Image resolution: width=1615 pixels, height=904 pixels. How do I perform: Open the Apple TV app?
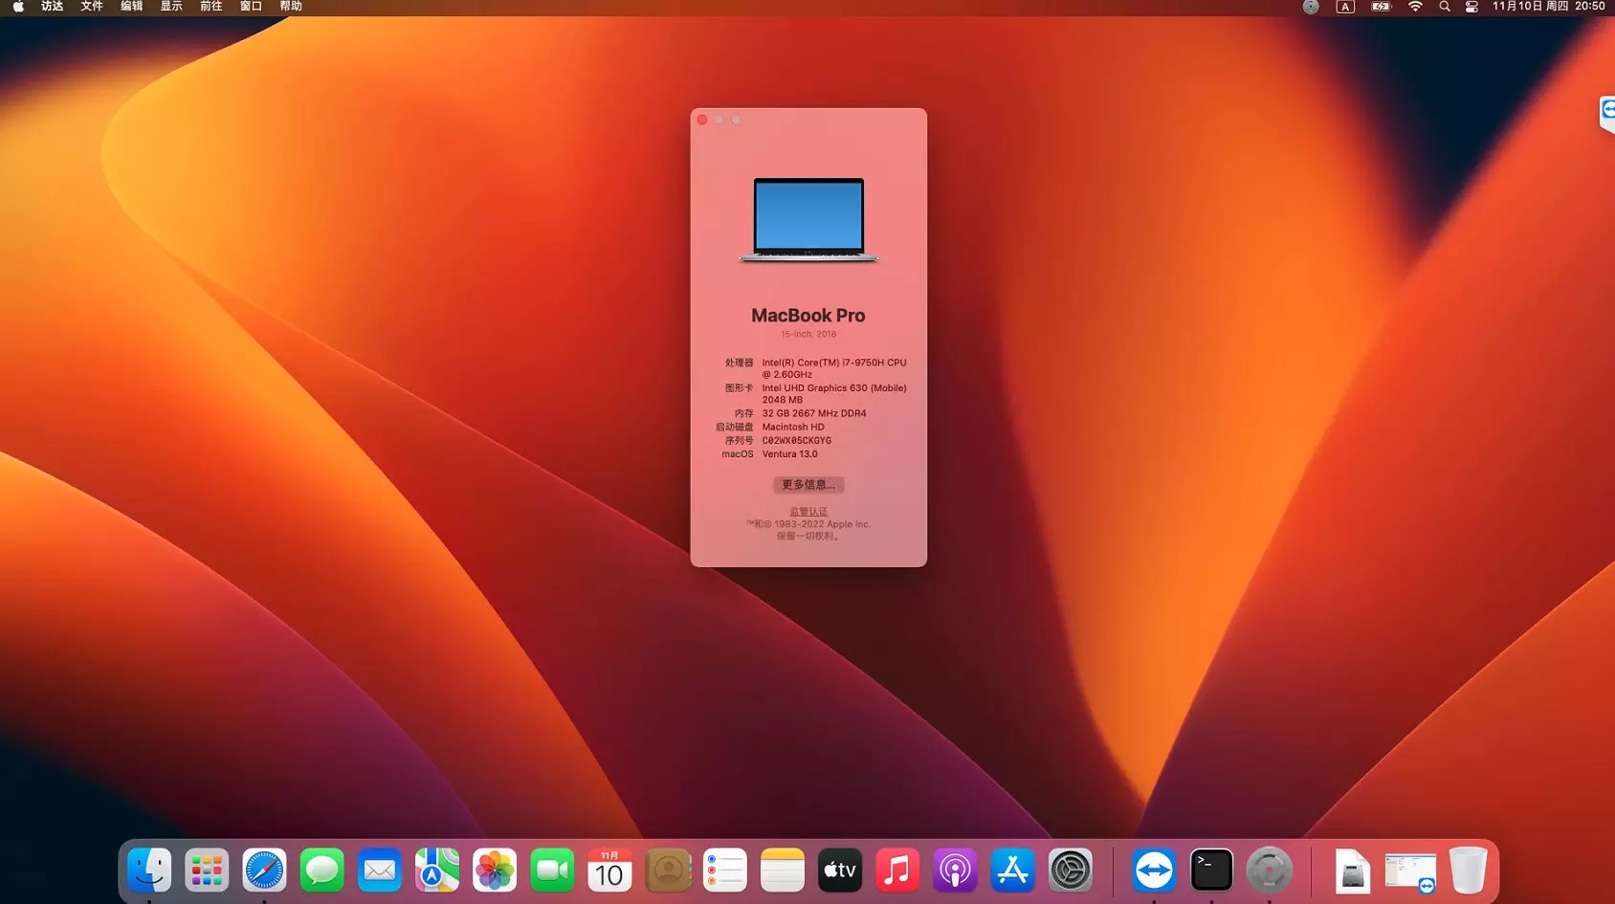pyautogui.click(x=840, y=871)
